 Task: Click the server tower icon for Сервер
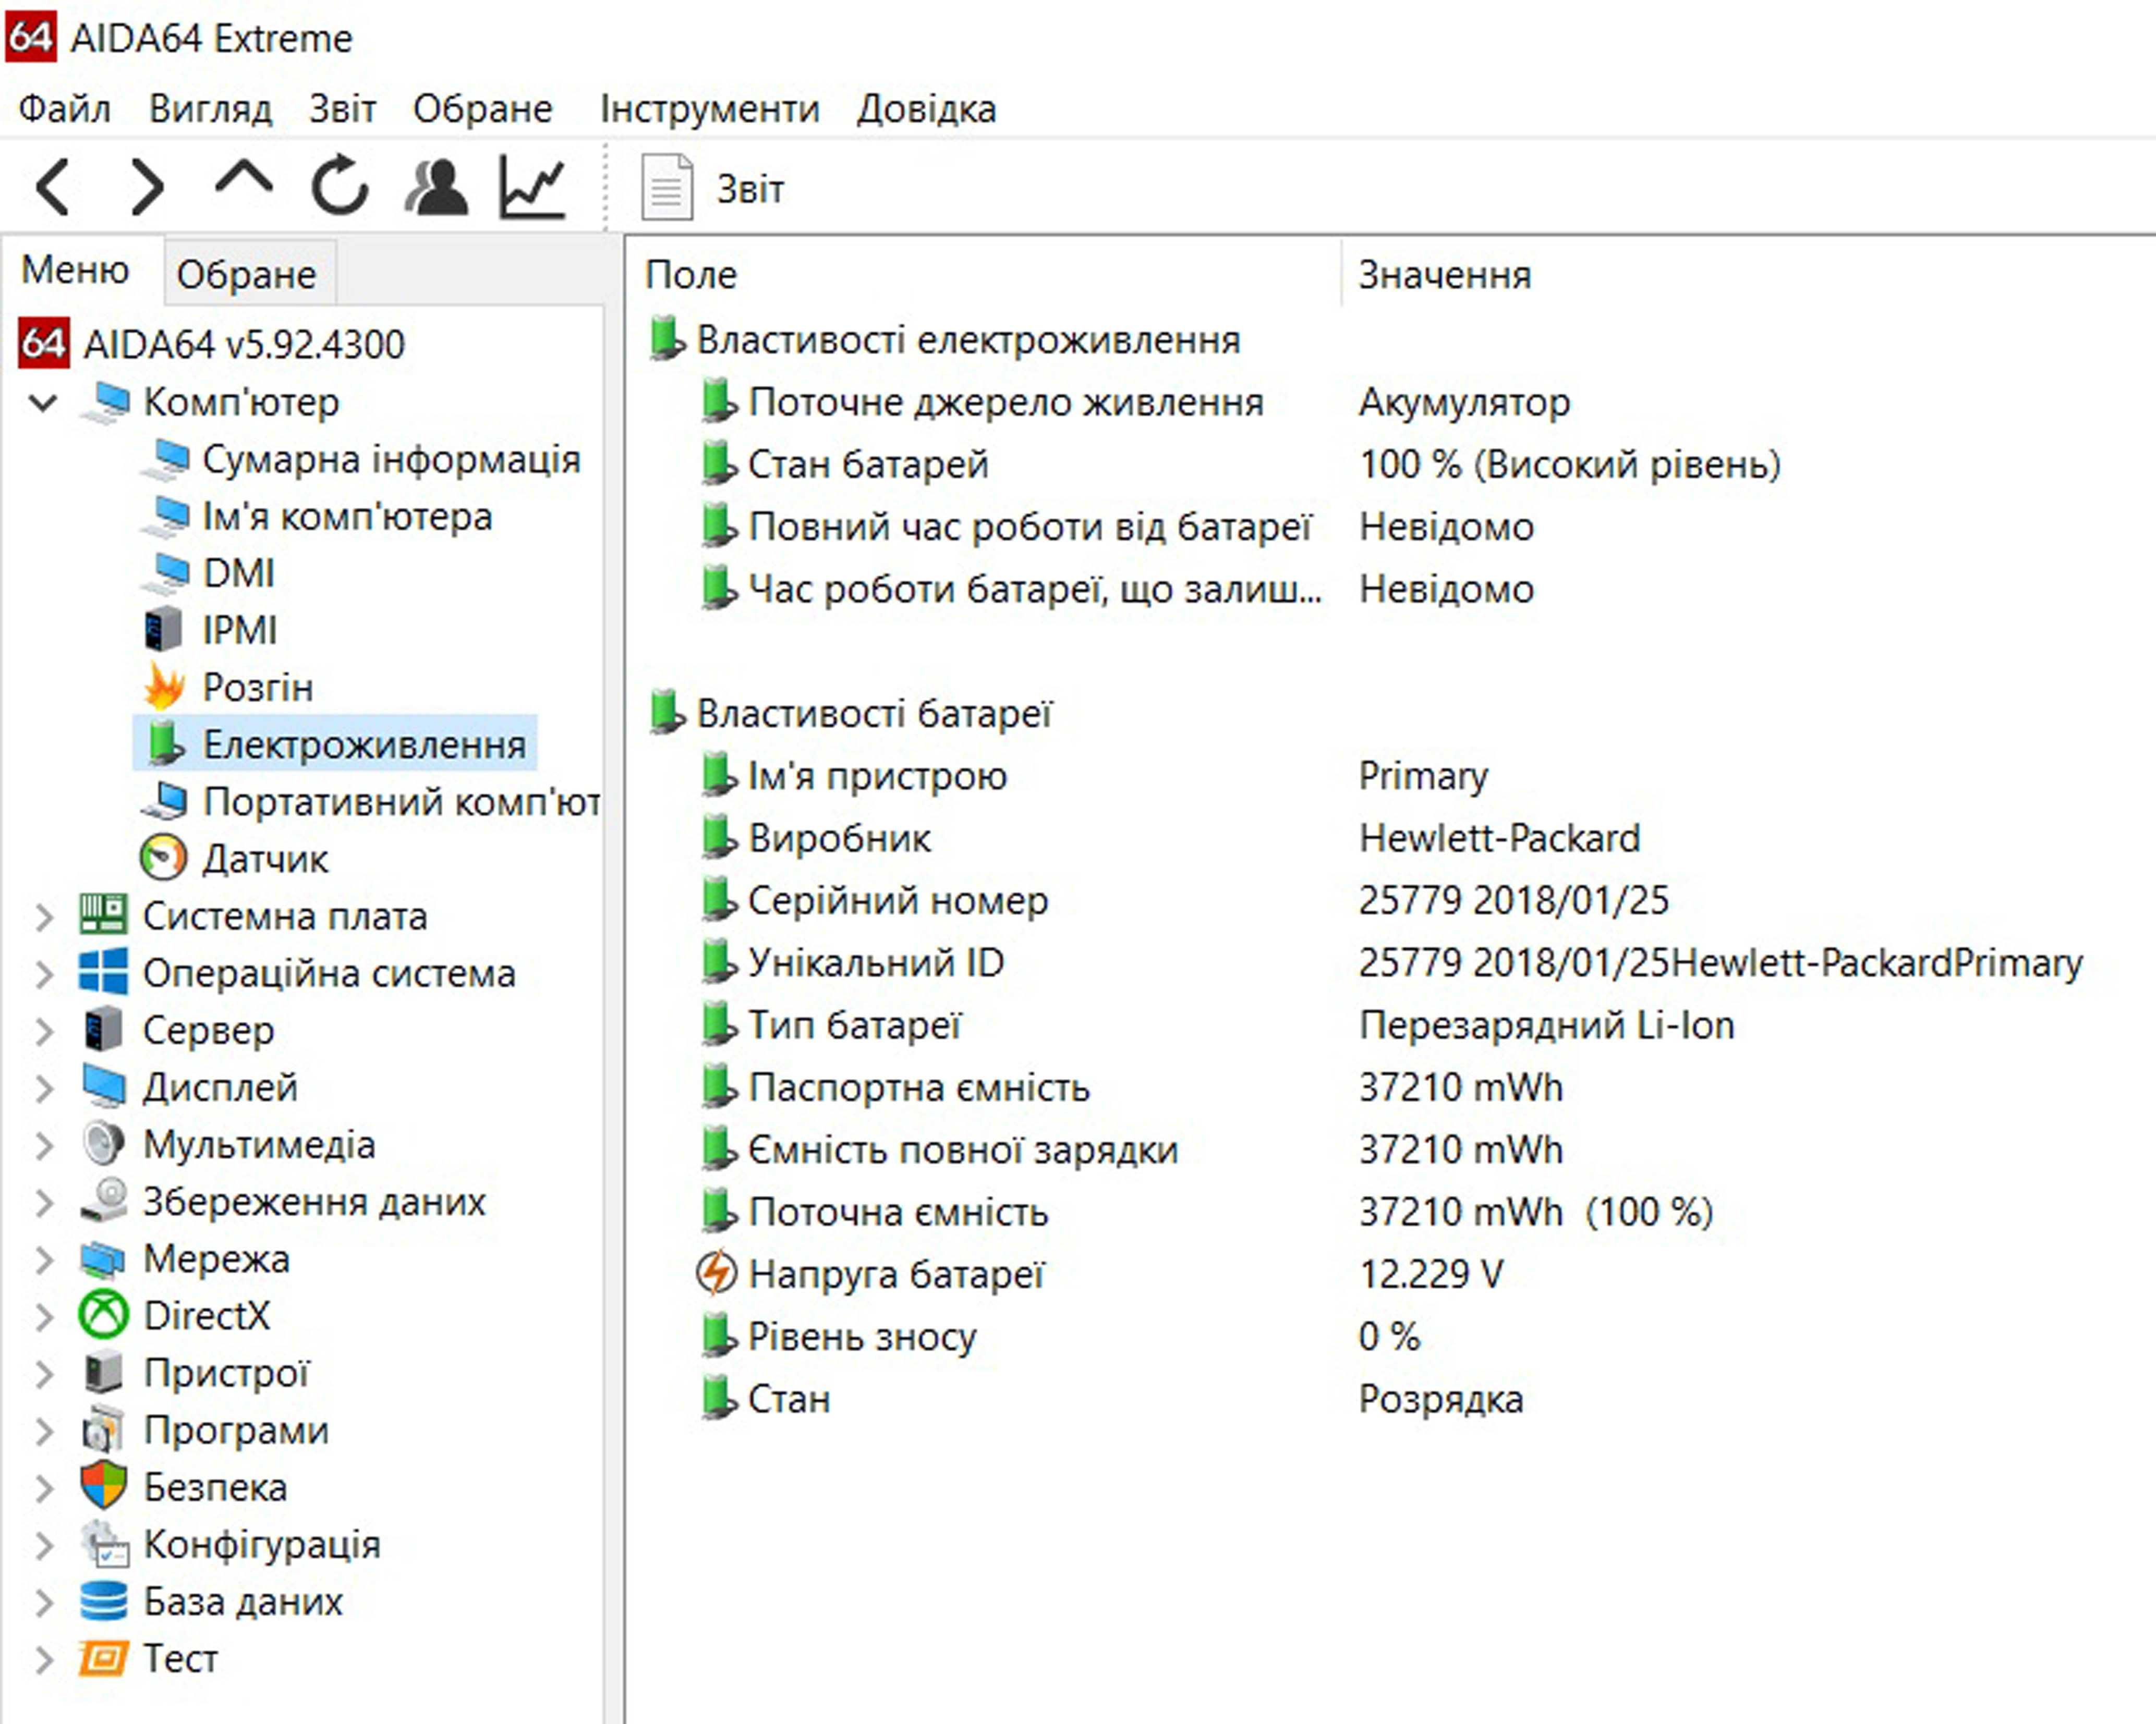point(103,1030)
